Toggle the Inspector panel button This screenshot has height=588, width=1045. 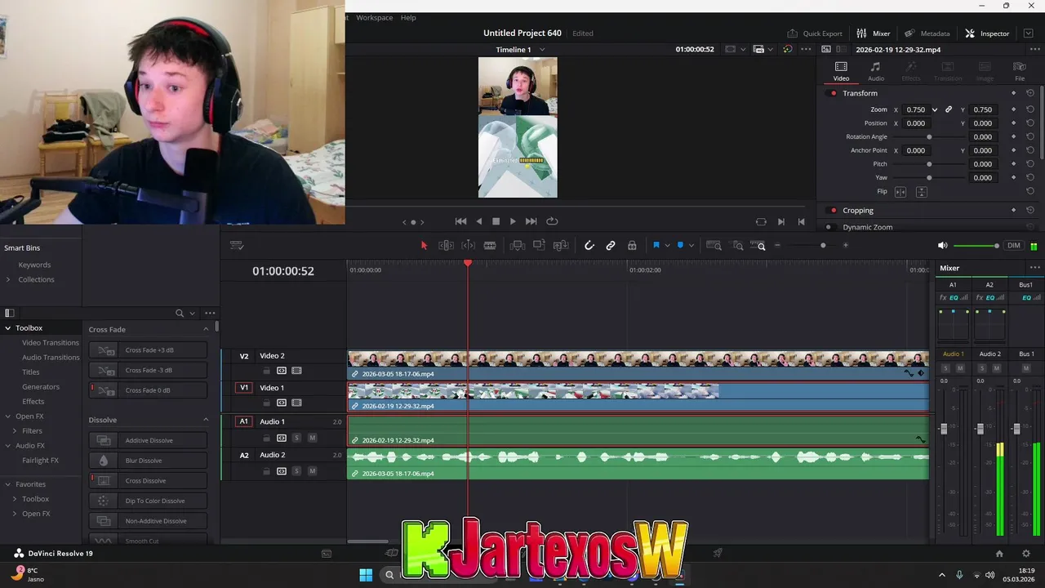pos(988,33)
